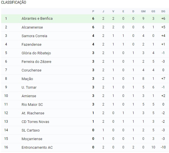The width and height of the screenshot is (169, 153).
Task: Select the U. Tomar team name
Action: [29, 87]
